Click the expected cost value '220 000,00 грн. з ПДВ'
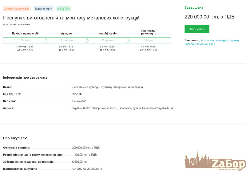The width and height of the screenshot is (246, 171). click(x=86, y=148)
